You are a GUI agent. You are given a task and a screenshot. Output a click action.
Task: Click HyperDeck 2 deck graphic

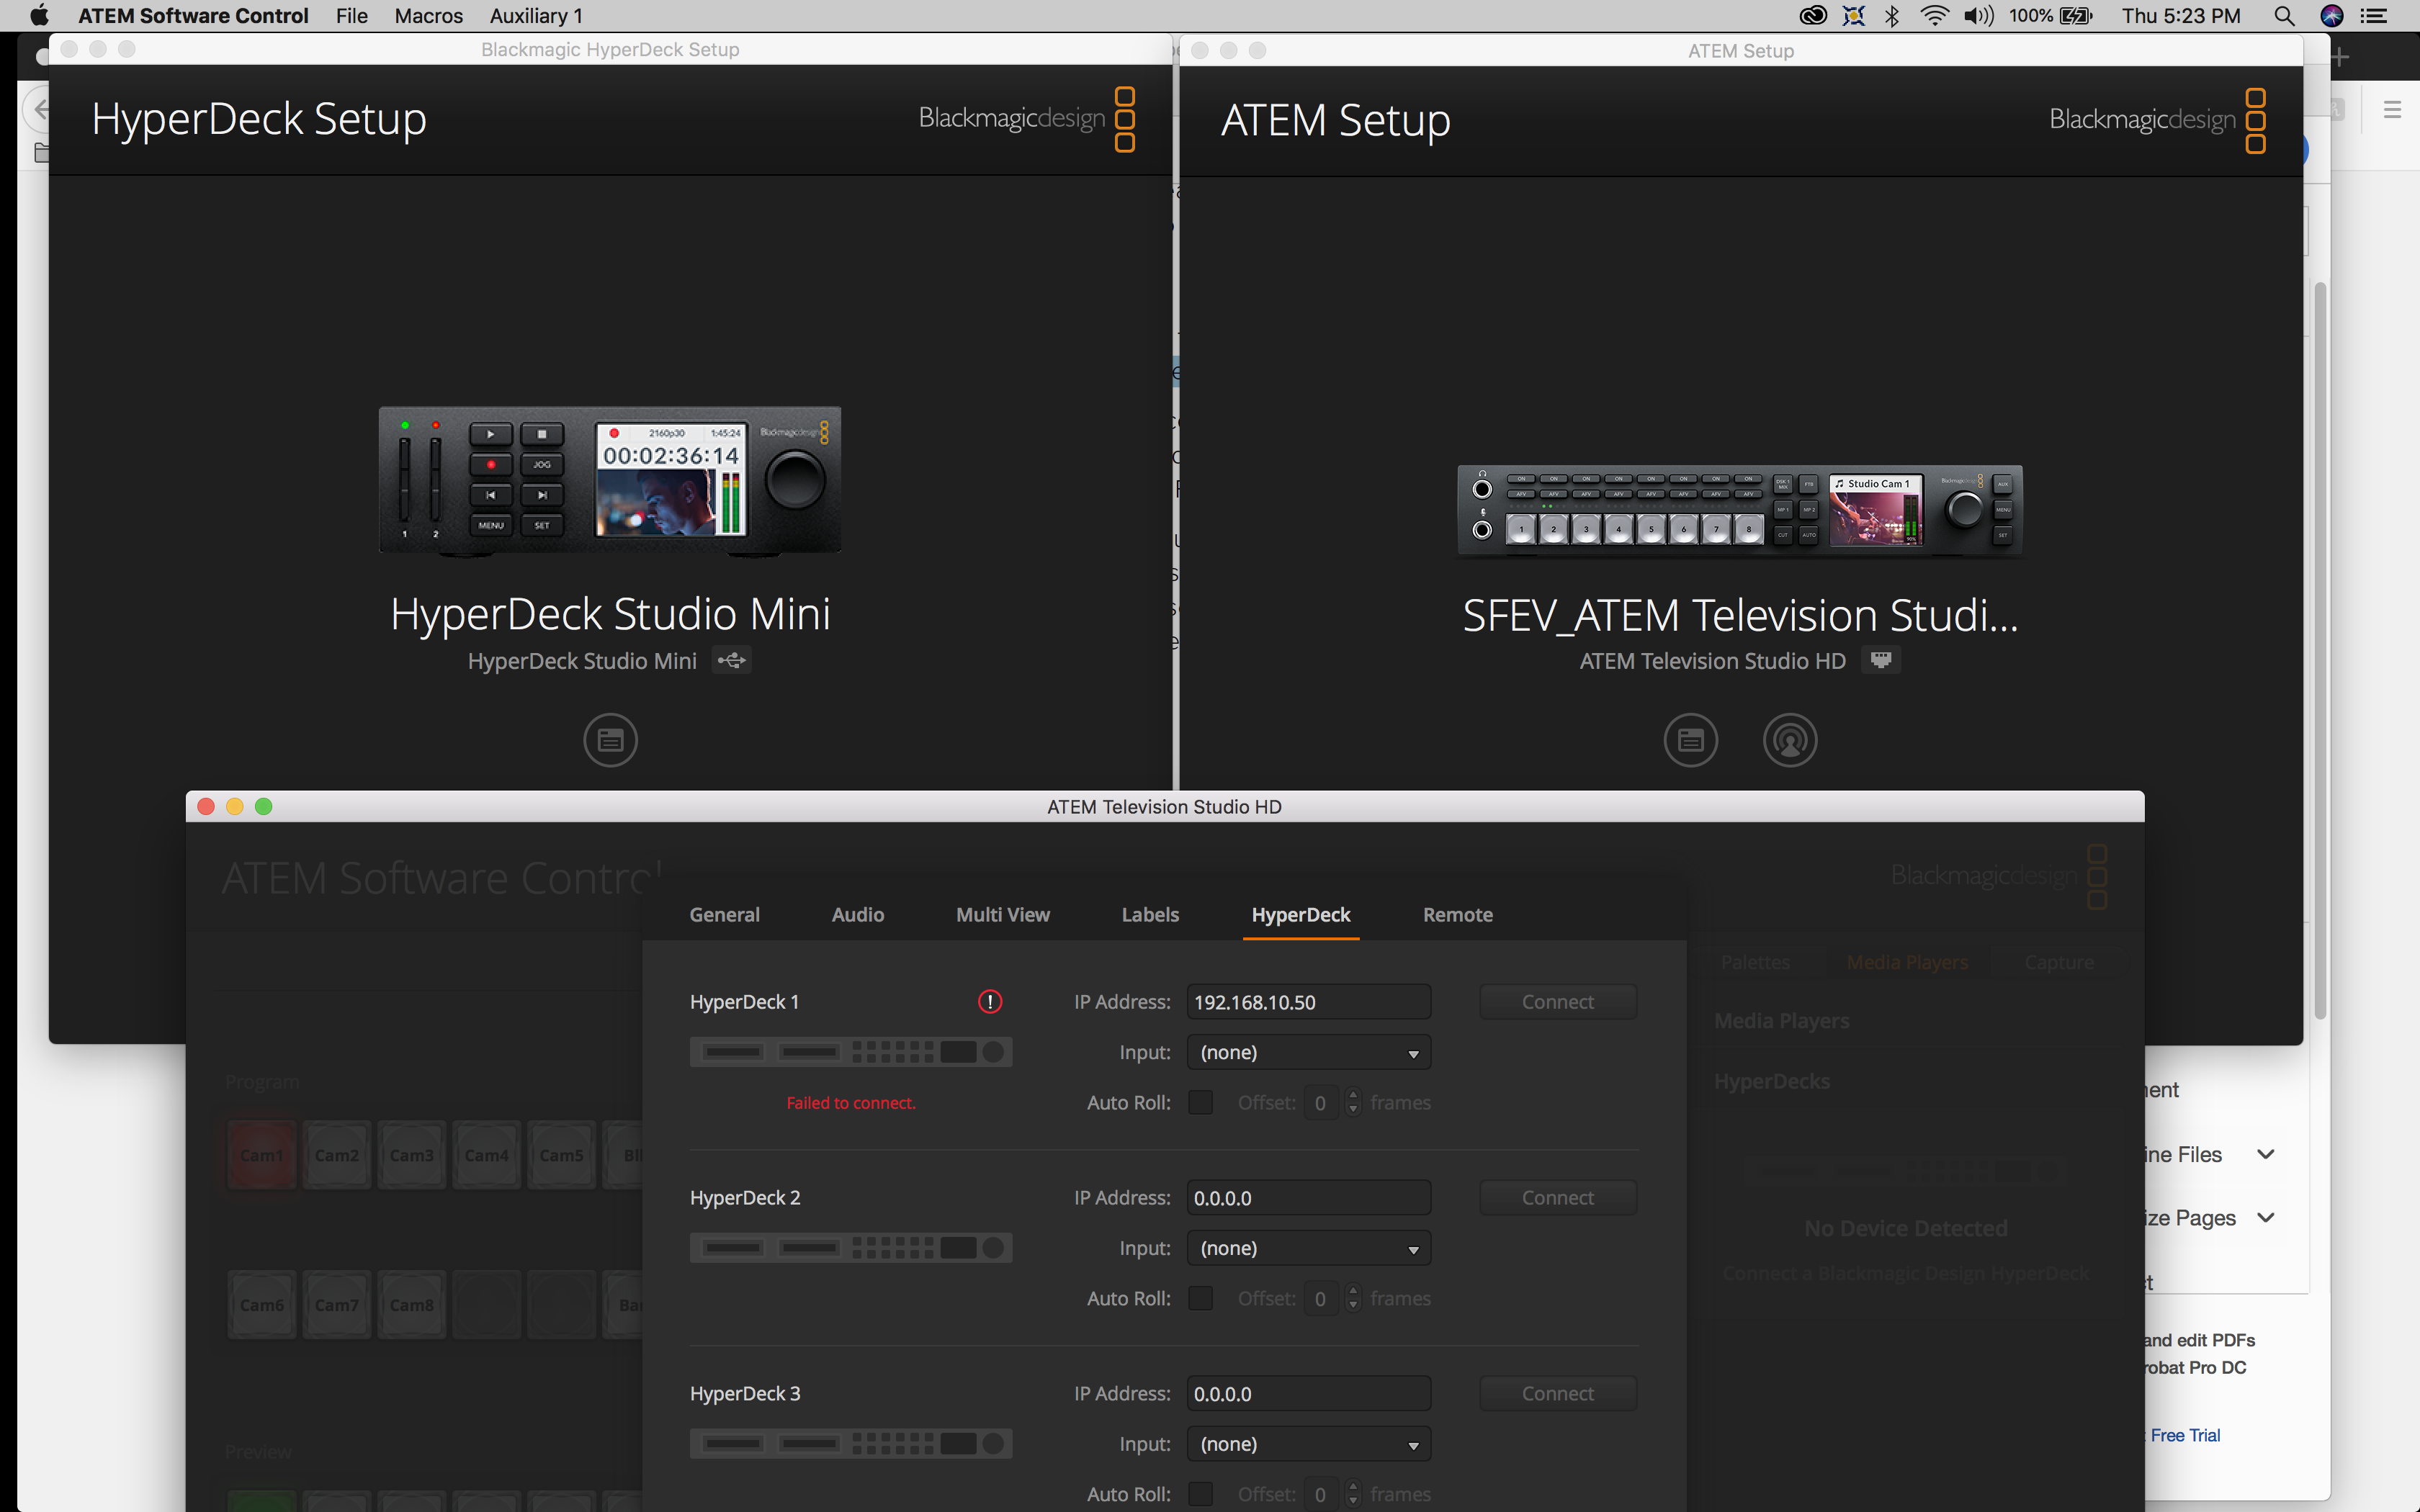[851, 1248]
